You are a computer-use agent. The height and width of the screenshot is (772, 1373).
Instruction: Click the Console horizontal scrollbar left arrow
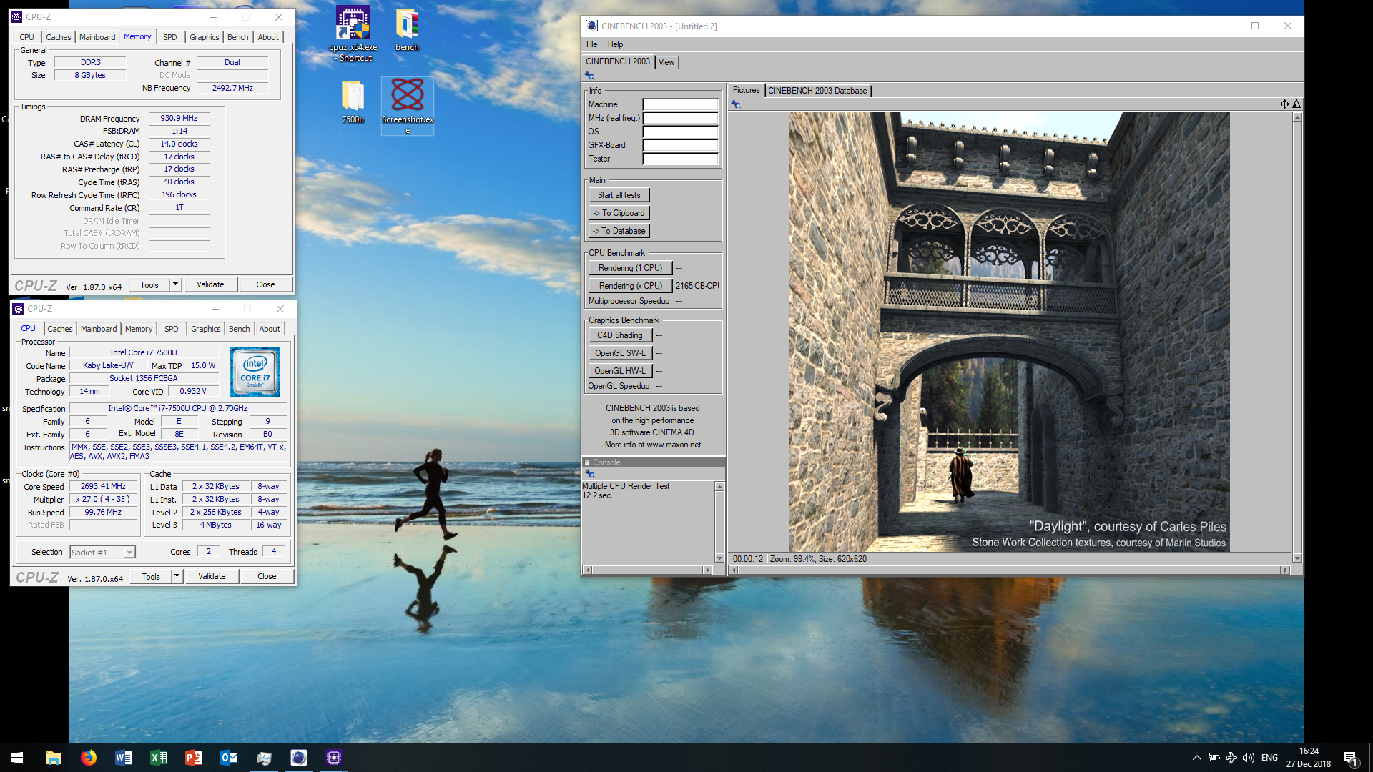point(588,570)
